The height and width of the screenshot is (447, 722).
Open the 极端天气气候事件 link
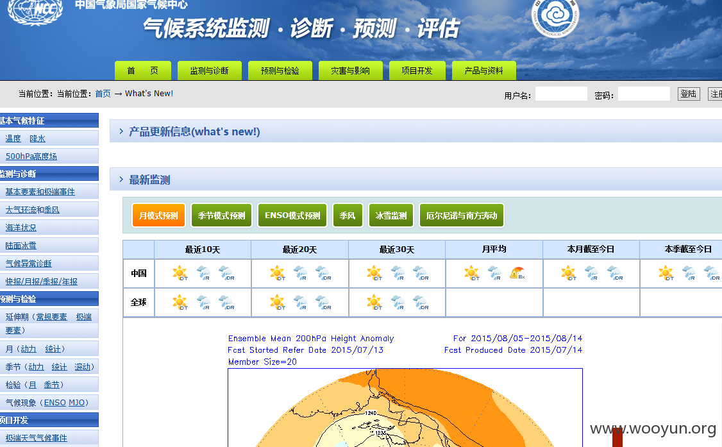(37, 438)
